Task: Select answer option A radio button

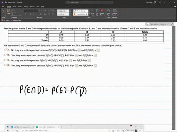Action: pos(5,50)
